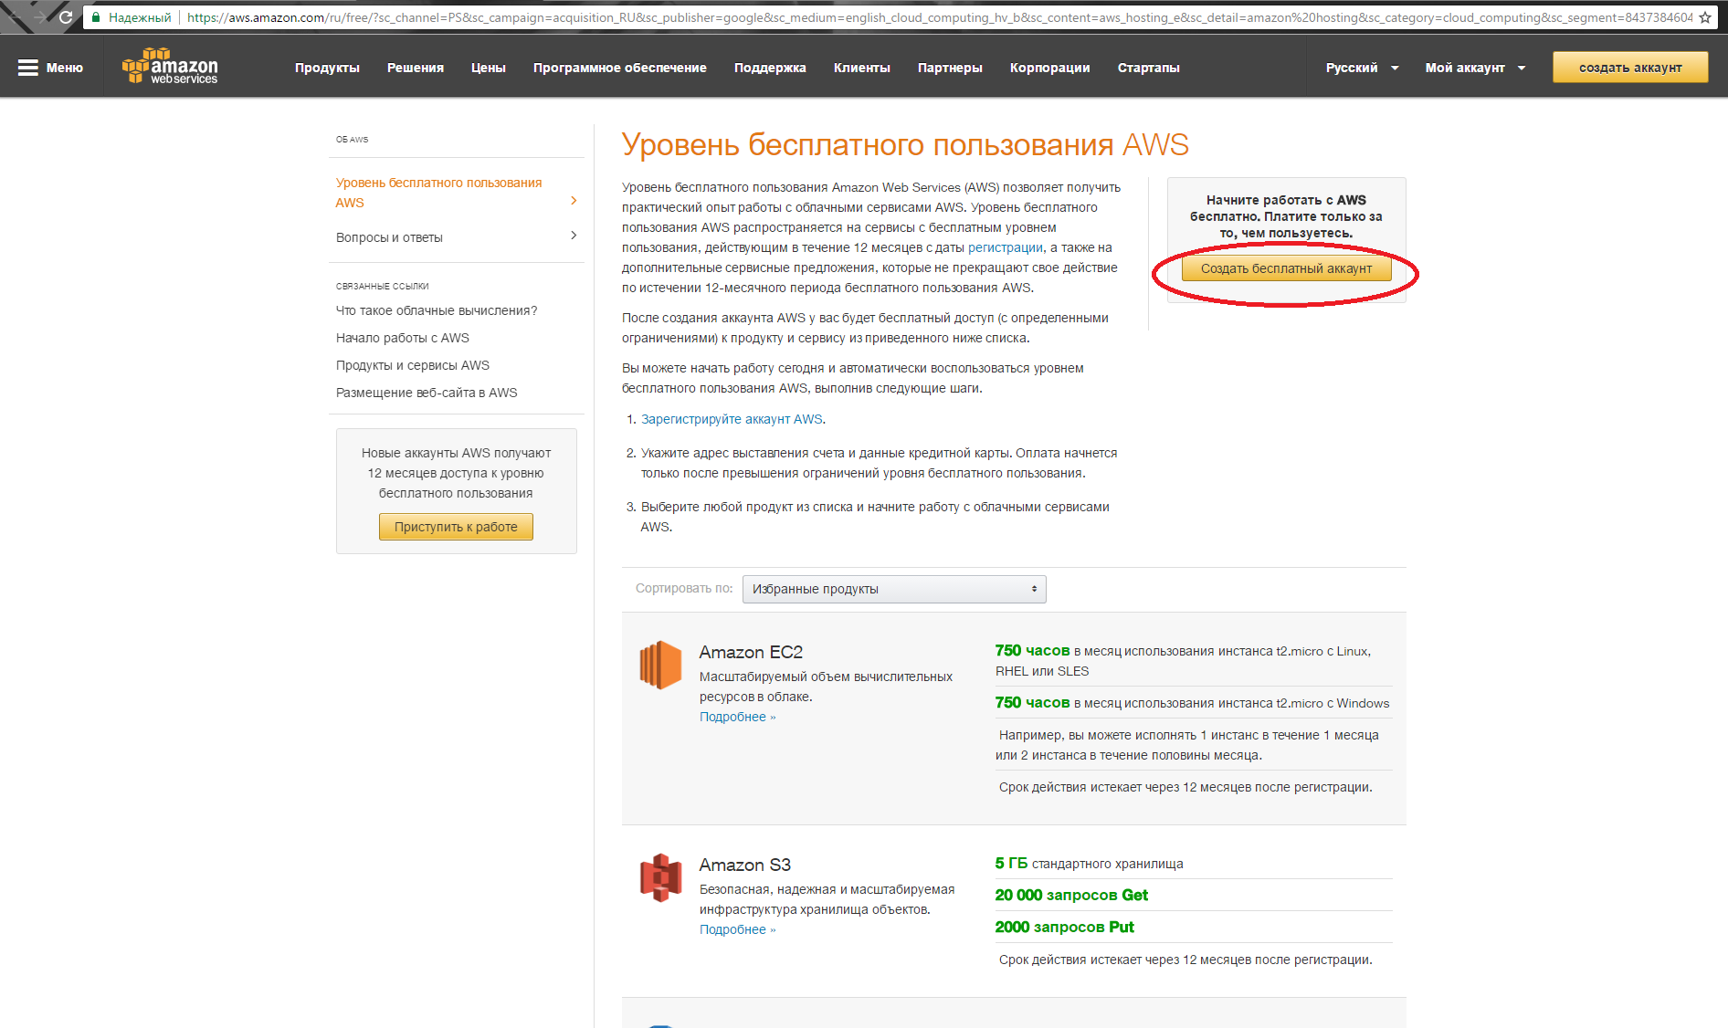Viewport: 1728px width, 1028px height.
Task: Select Корпорации in the top navigation
Action: (1050, 68)
